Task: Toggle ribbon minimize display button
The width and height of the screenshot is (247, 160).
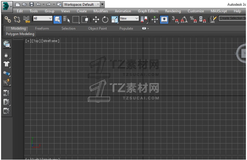Action: pyautogui.click(x=144, y=28)
